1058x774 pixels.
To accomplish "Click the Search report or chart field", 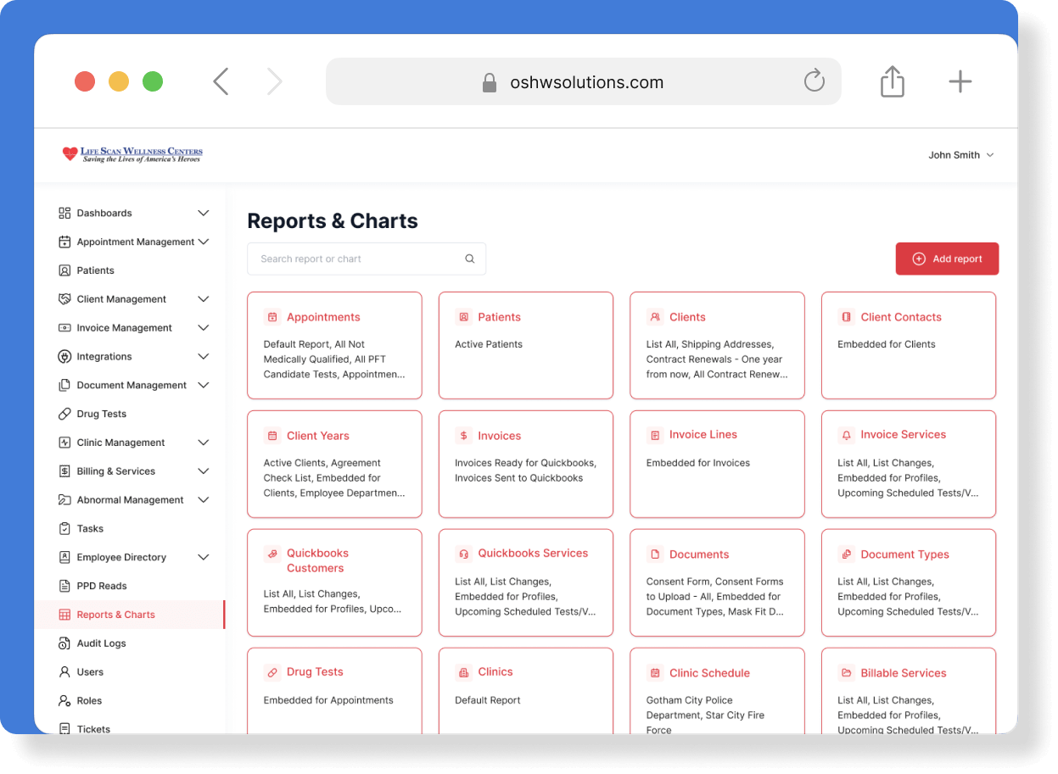I will [367, 259].
